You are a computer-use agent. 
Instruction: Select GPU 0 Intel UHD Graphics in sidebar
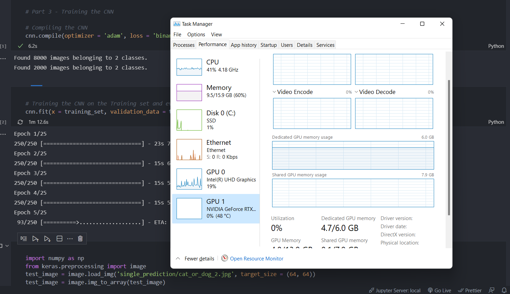[216, 179]
